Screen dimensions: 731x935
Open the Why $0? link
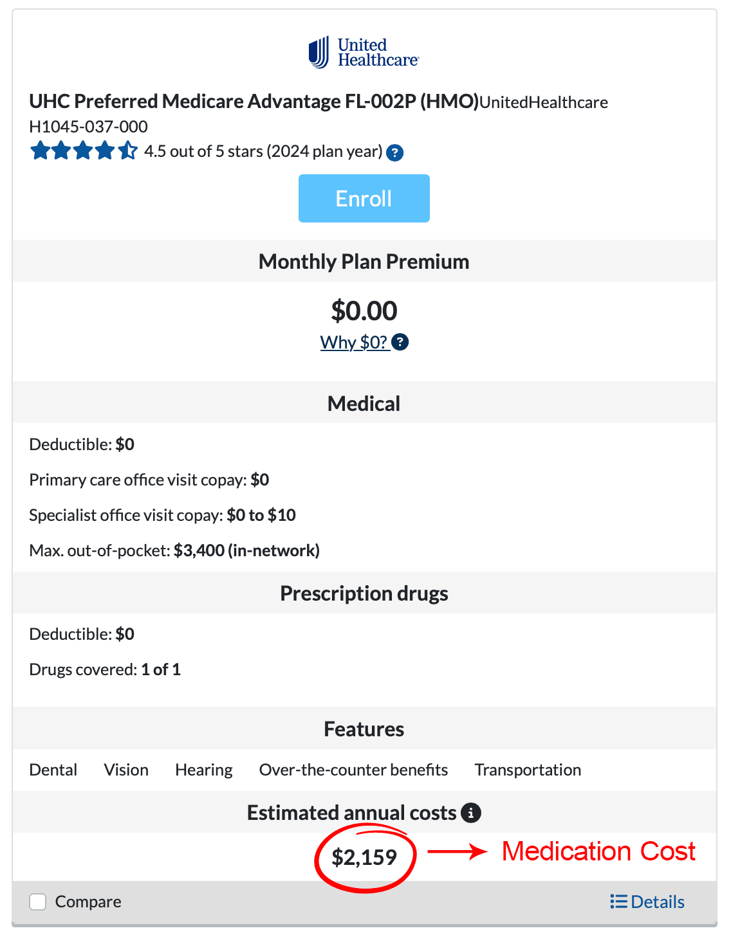pyautogui.click(x=354, y=342)
